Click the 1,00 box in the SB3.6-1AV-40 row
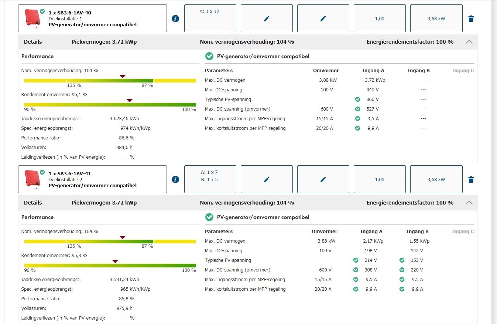Screen dimensions: 497x324 (x=380, y=18)
